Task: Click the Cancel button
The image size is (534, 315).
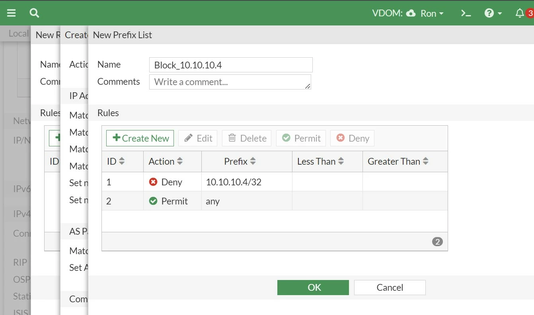Action: 390,288
